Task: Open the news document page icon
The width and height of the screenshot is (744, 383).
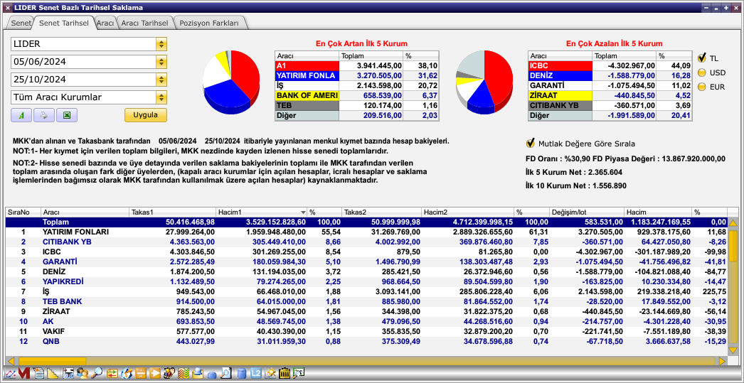Action: pyautogui.click(x=39, y=373)
